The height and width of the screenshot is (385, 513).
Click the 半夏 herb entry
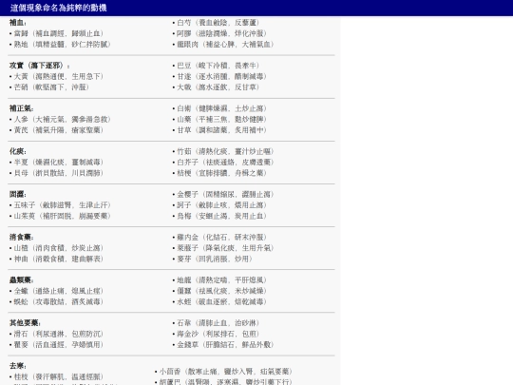56,162
